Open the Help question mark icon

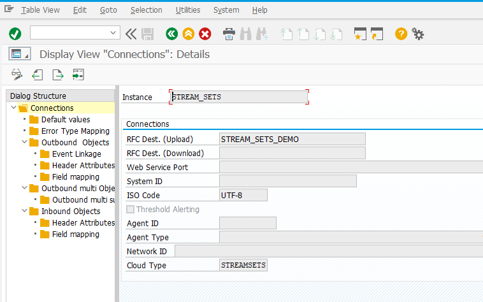pyautogui.click(x=401, y=34)
